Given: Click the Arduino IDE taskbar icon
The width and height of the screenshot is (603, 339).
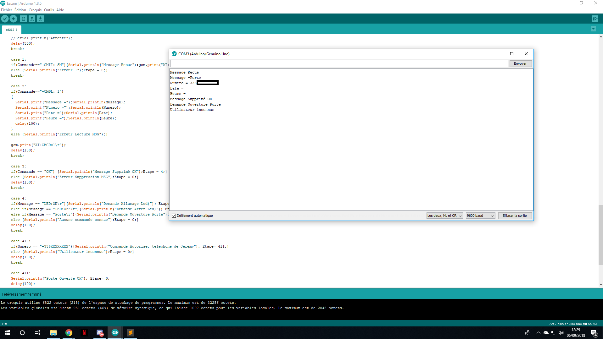Looking at the screenshot, I should pyautogui.click(x=115, y=333).
